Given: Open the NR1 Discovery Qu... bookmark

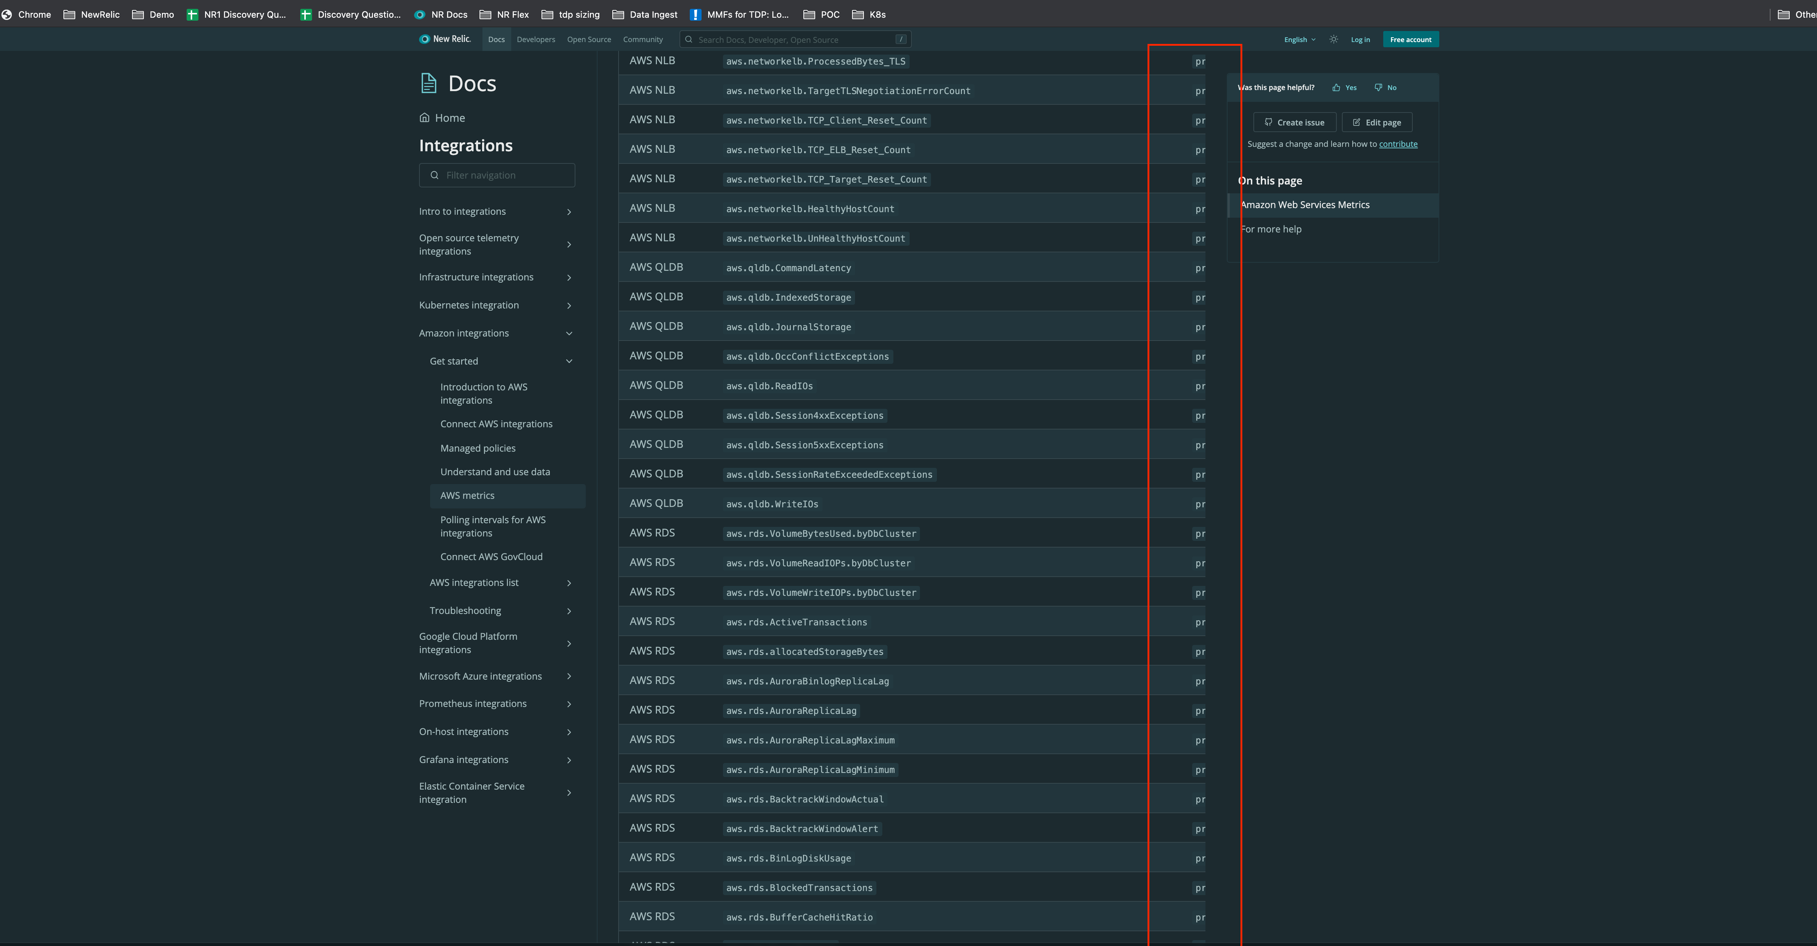Looking at the screenshot, I should tap(236, 14).
